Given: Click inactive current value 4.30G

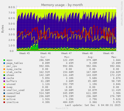Looking at the screenshot, I should (x=46, y=102).
